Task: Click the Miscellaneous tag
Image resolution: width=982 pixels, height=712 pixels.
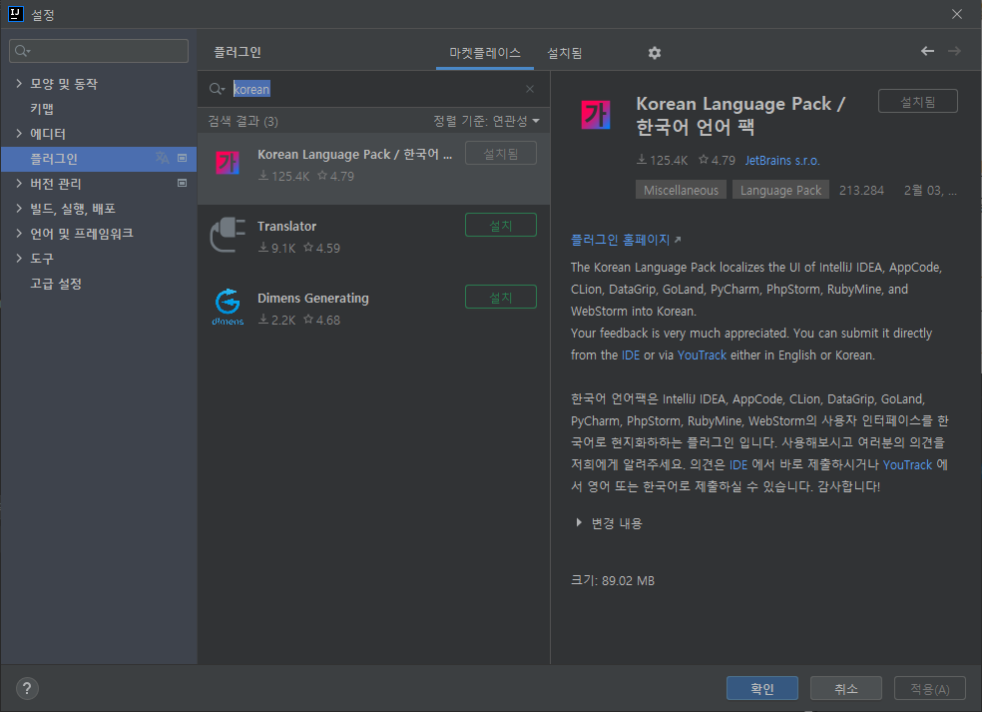Action: 681,190
